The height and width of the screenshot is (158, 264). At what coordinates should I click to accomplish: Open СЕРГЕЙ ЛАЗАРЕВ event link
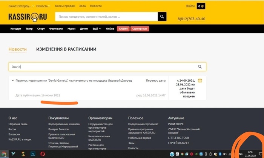pos(179,143)
